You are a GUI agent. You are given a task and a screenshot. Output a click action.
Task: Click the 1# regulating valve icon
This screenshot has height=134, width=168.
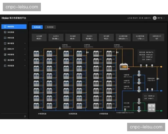click(x=60, y=48)
